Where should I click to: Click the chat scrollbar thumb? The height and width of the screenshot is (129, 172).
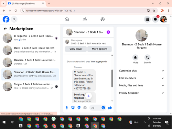click(x=112, y=78)
